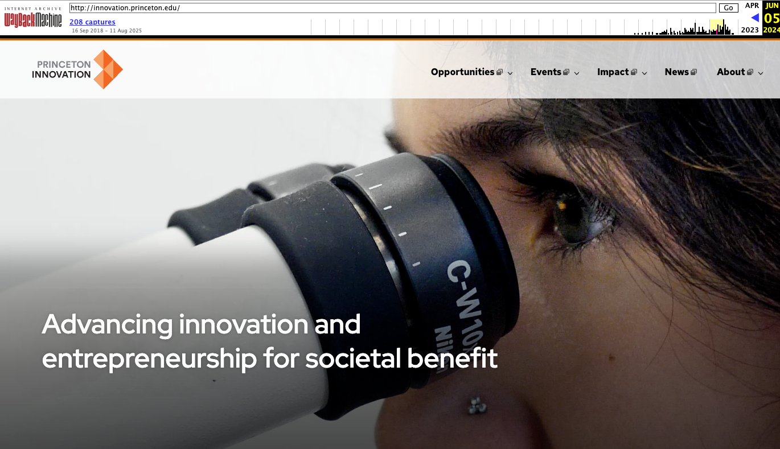The height and width of the screenshot is (449, 780).
Task: Click the icon beside the Opportunities label
Action: coord(499,72)
